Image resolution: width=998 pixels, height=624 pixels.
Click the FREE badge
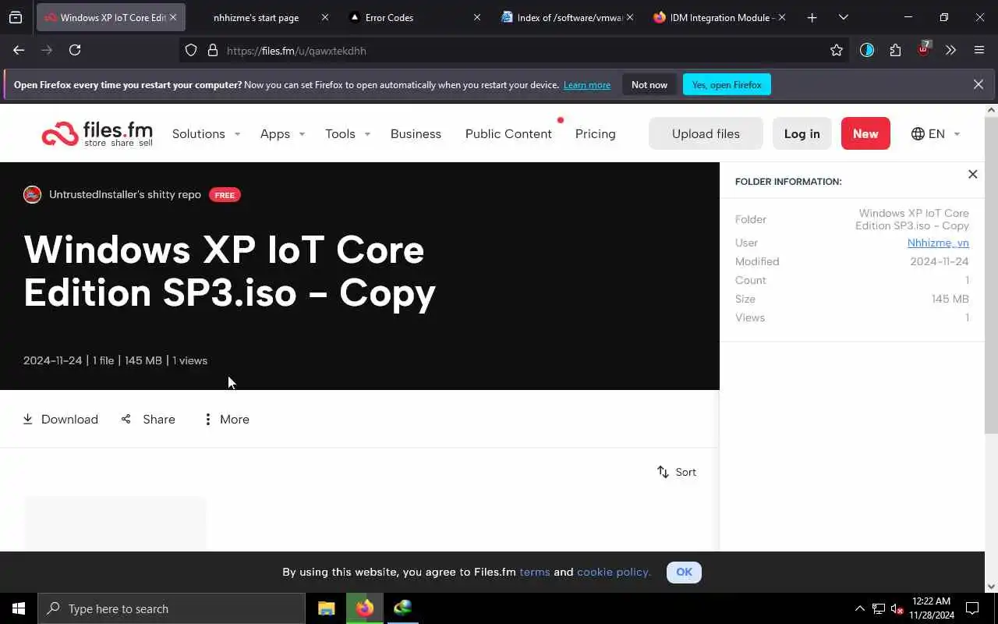coord(225,195)
